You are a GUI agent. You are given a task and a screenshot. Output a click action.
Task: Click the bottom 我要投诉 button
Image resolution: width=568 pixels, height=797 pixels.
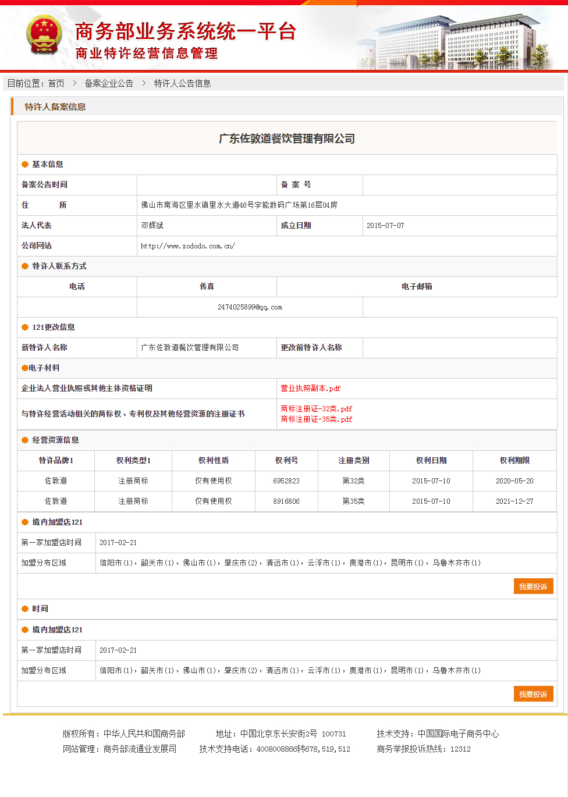point(533,694)
